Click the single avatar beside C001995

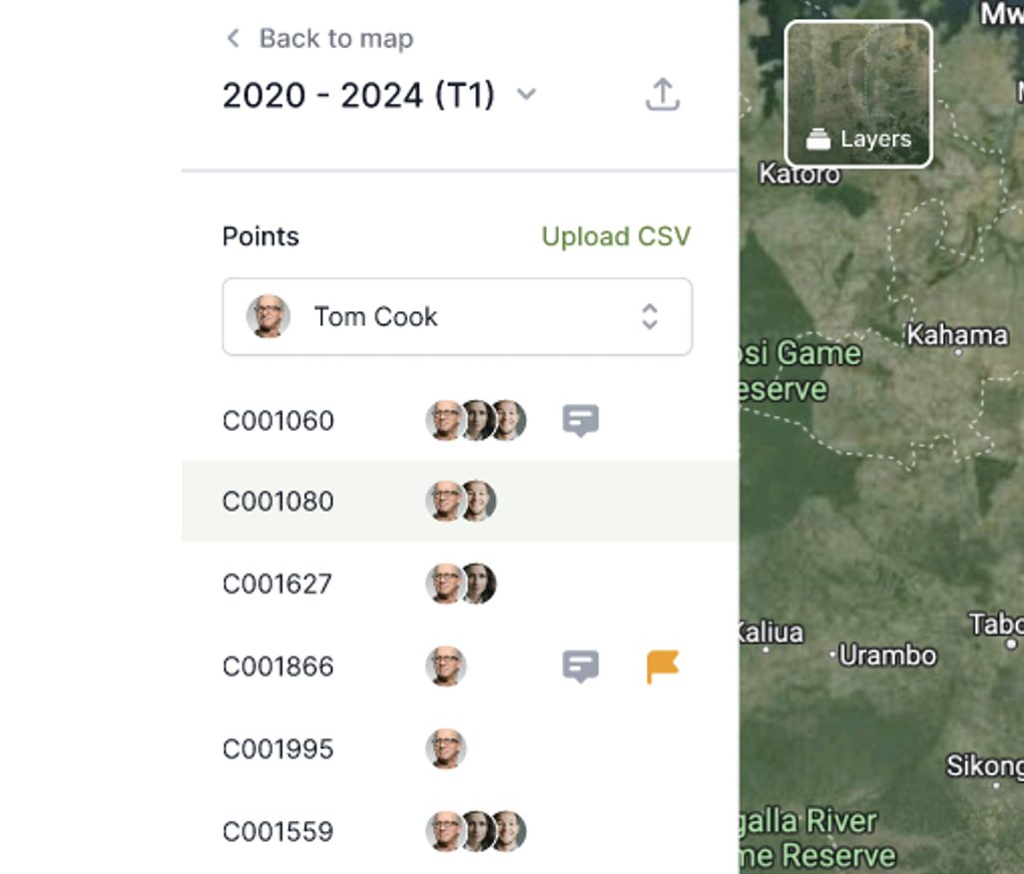446,747
